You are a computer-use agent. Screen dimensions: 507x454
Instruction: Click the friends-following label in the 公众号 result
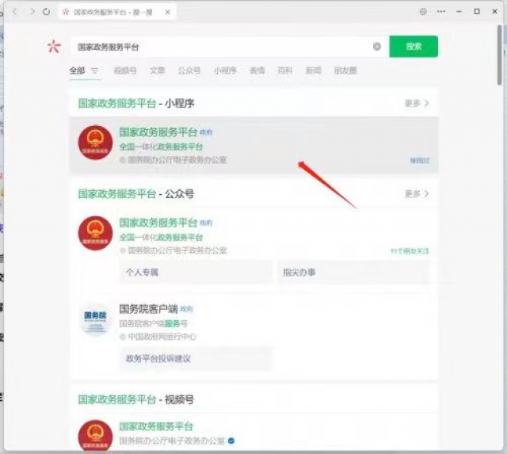click(x=410, y=251)
